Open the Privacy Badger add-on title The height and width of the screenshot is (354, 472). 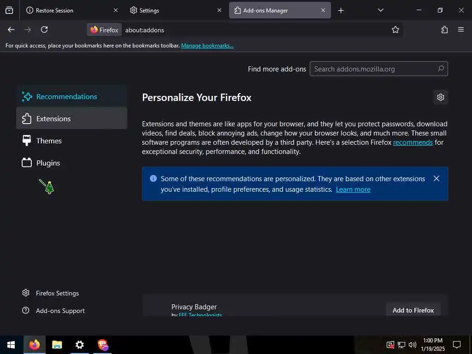[x=194, y=307]
